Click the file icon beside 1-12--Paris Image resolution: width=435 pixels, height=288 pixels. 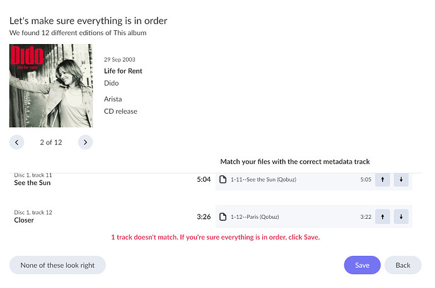click(223, 217)
